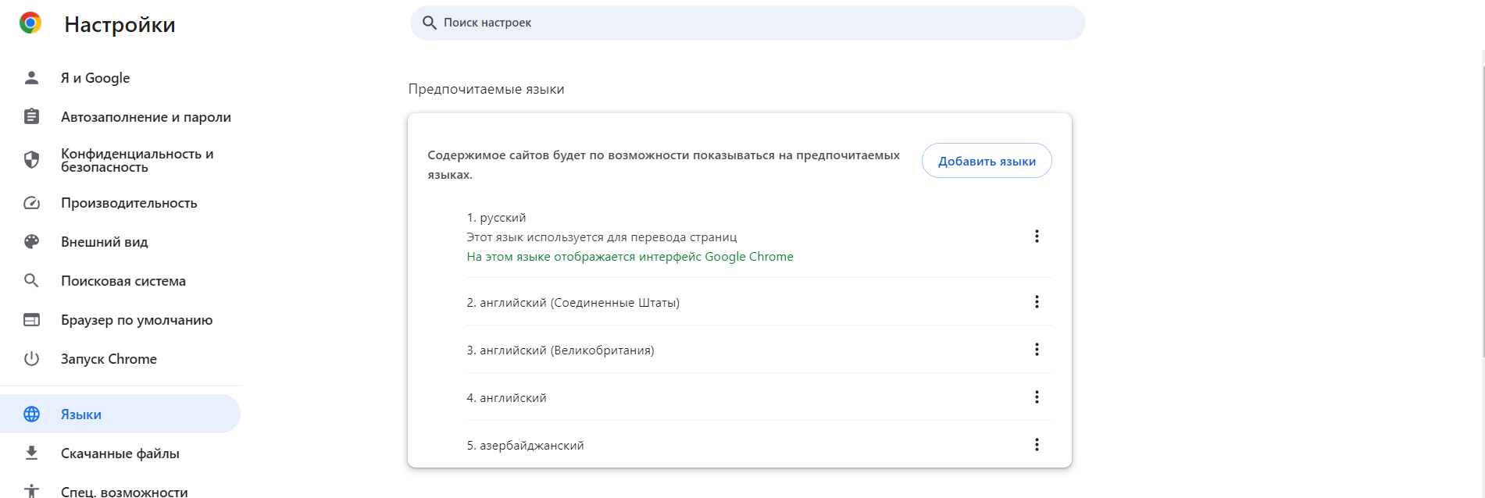Click the green Google Chrome interface language note
The image size is (1485, 498).
630,257
